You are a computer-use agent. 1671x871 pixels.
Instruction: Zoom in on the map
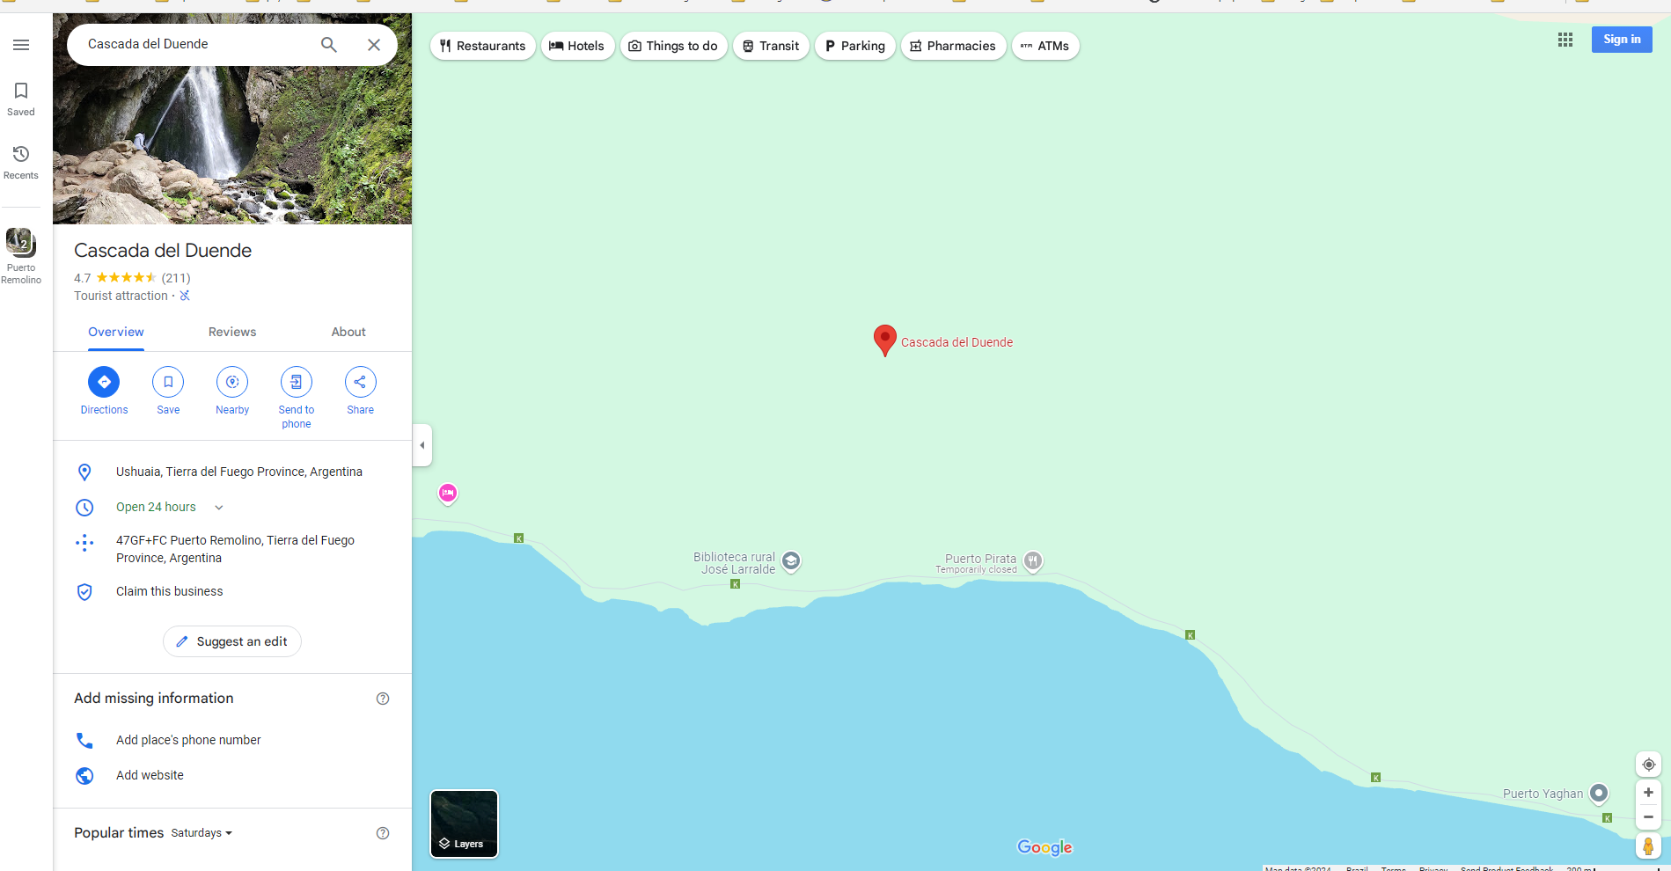click(1648, 793)
